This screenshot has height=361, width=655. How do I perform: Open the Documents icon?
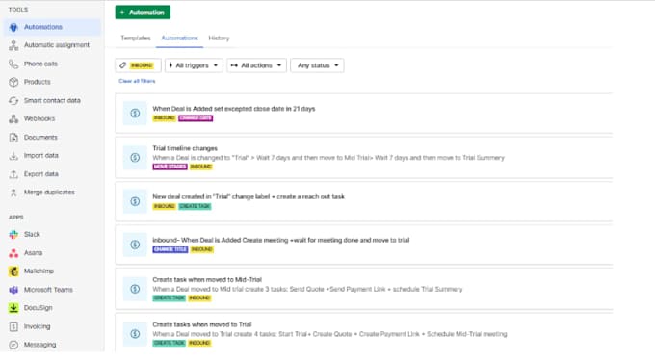click(13, 138)
